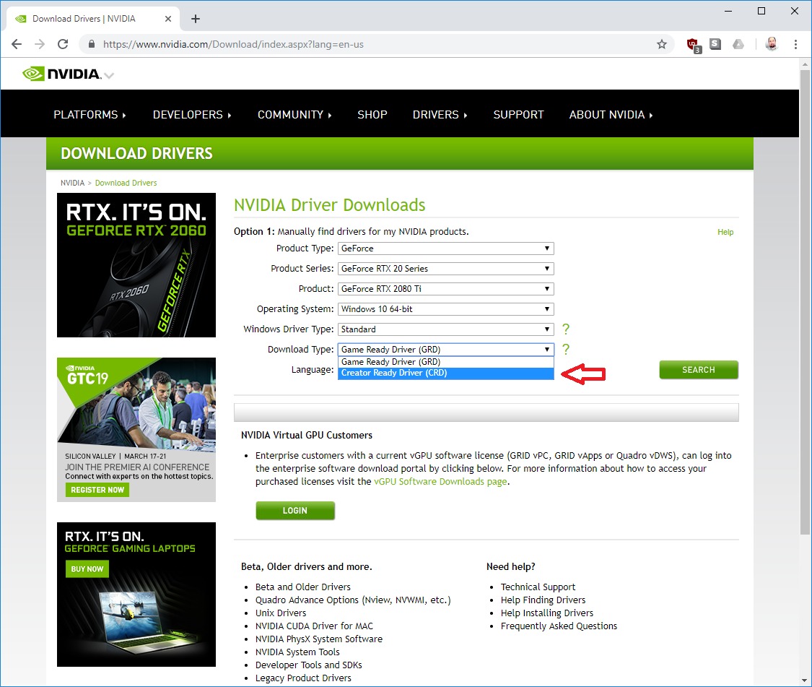This screenshot has width=812, height=687.
Task: Open the DRIVERS navigation menu
Action: tap(439, 115)
